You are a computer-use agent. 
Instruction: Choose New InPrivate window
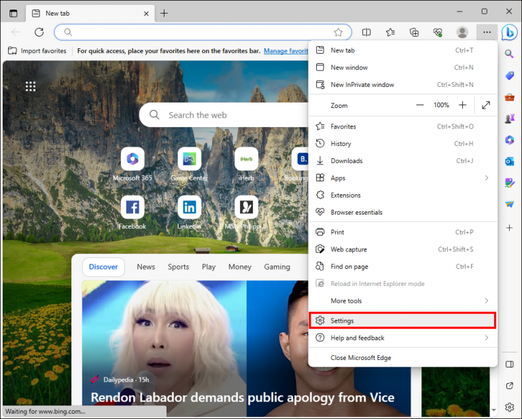tap(403, 85)
